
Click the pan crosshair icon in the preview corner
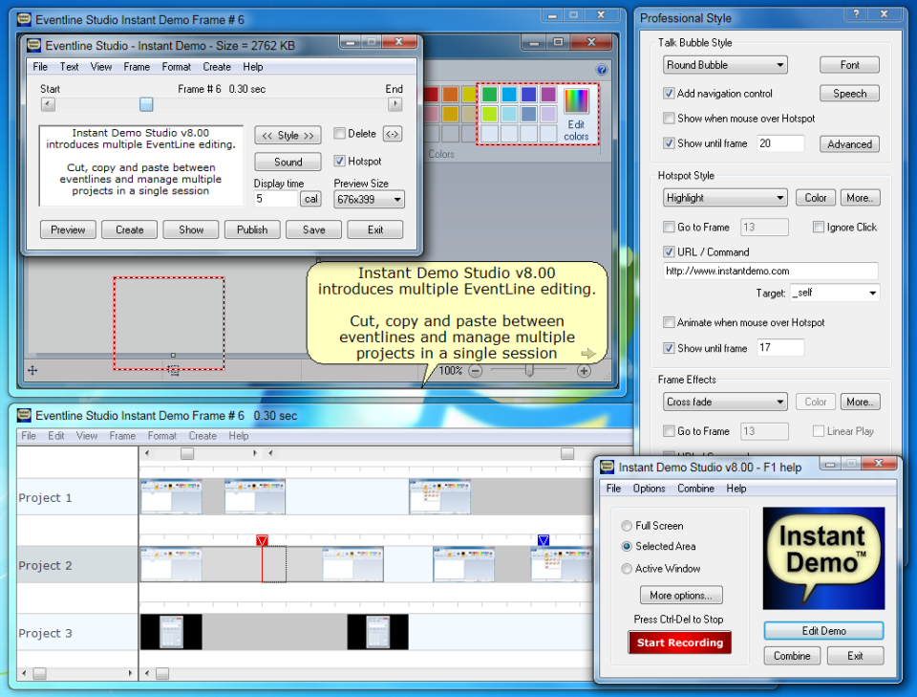33,369
